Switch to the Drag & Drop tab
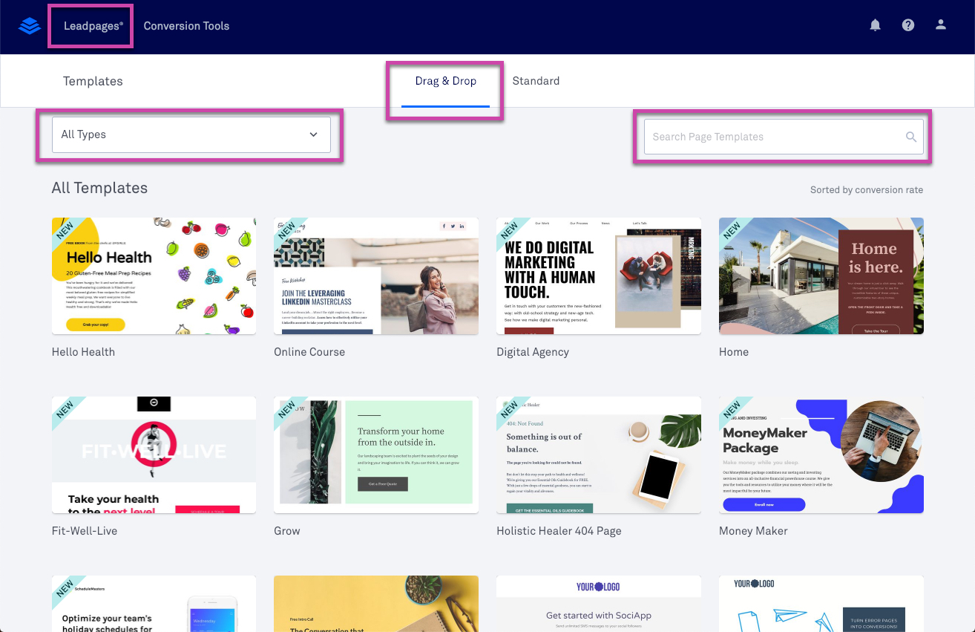The image size is (975, 632). [x=446, y=81]
